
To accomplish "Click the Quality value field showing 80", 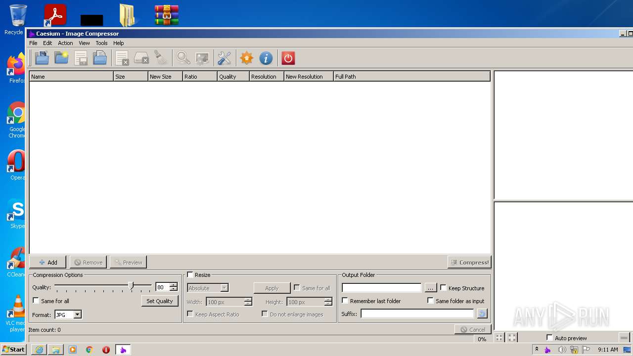I will click(163, 287).
